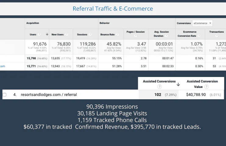This screenshot has width=226, height=146.
Task: Click the transactions cell 31
Action: (214, 58)
